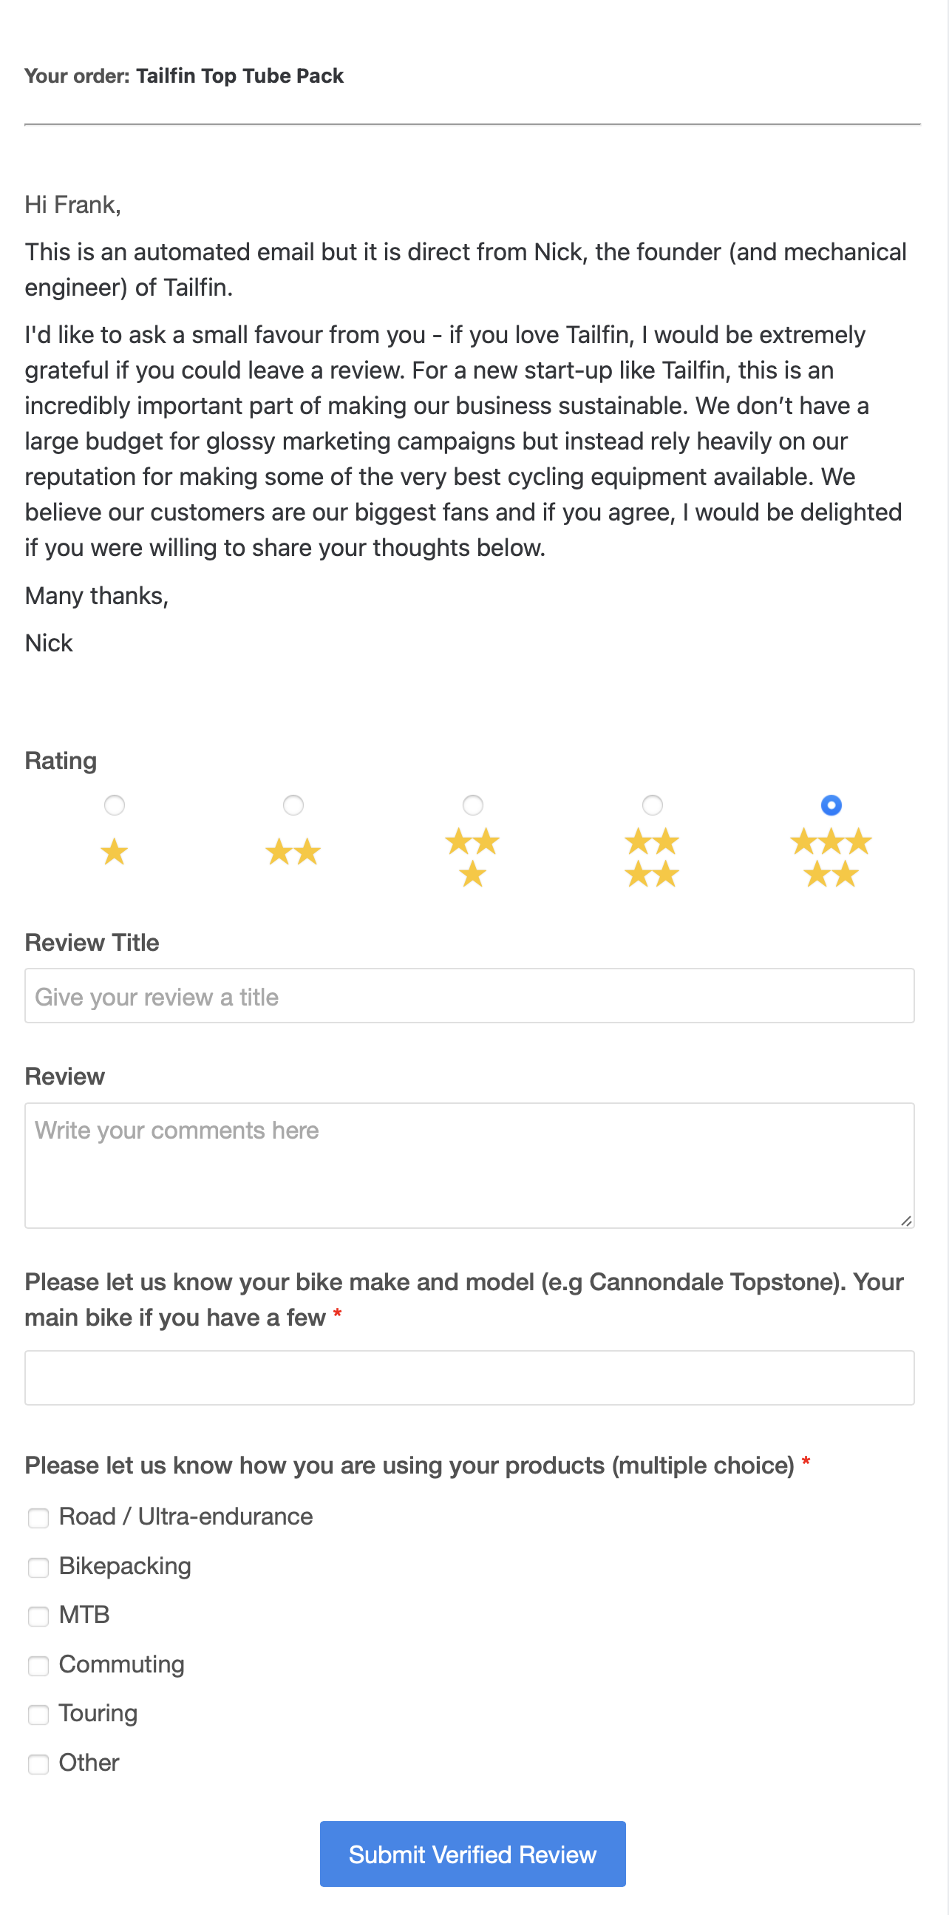
Task: Check the Other usage checkbox
Action: 38,1763
